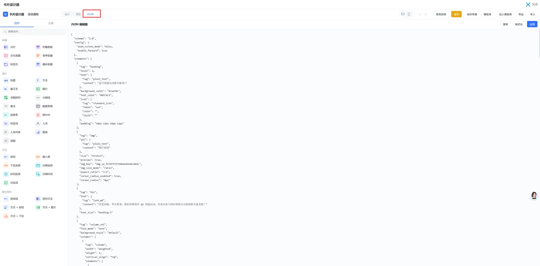The height and width of the screenshot is (266, 540).
Task: Click the 卡片设计器 logo icon
Action: point(5,14)
